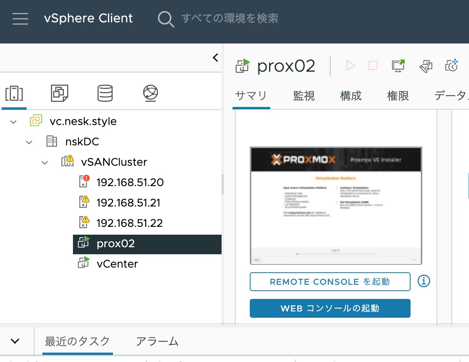Select nskDC datacenter in tree
This screenshot has width=469, height=362.
(82, 142)
